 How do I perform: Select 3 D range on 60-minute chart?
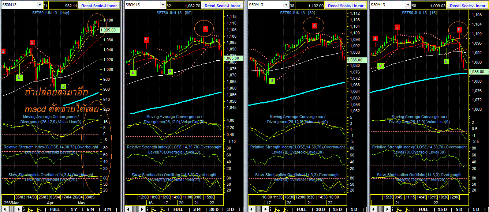231,209
